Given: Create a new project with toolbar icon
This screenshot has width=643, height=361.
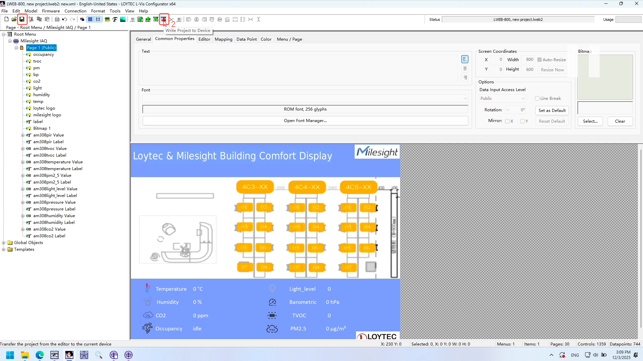Looking at the screenshot, I should pos(6,19).
